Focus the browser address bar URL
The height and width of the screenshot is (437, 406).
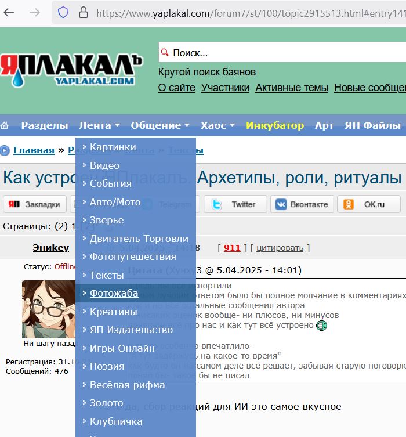[x=251, y=13]
